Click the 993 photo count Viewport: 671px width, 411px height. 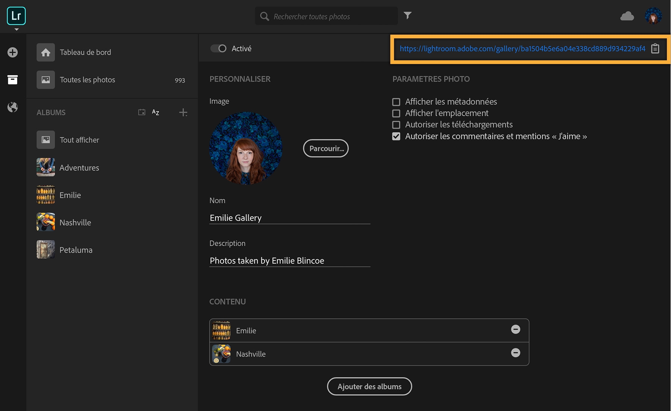(180, 80)
